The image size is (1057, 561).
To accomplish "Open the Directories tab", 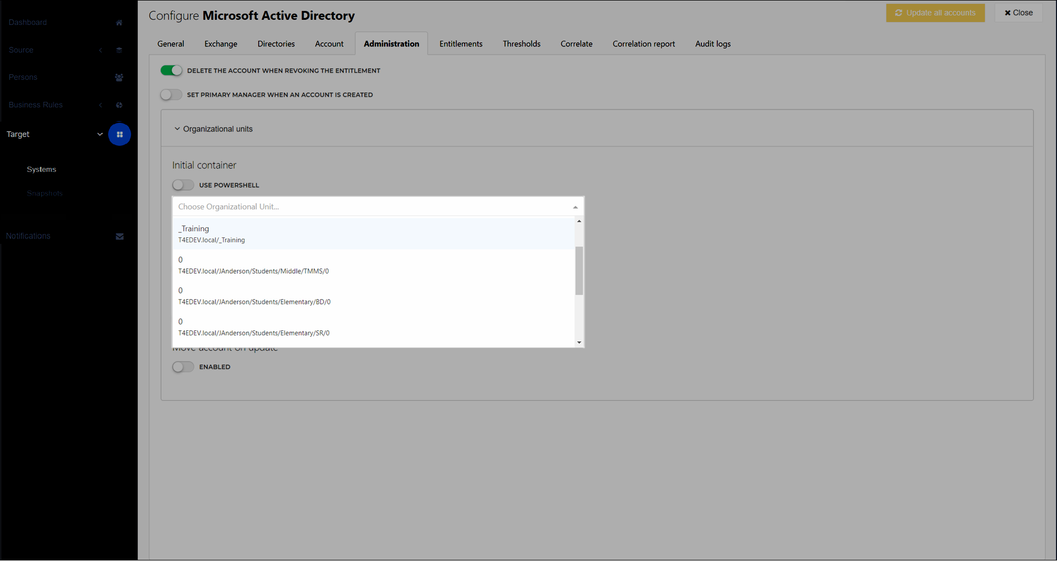I will (x=276, y=44).
